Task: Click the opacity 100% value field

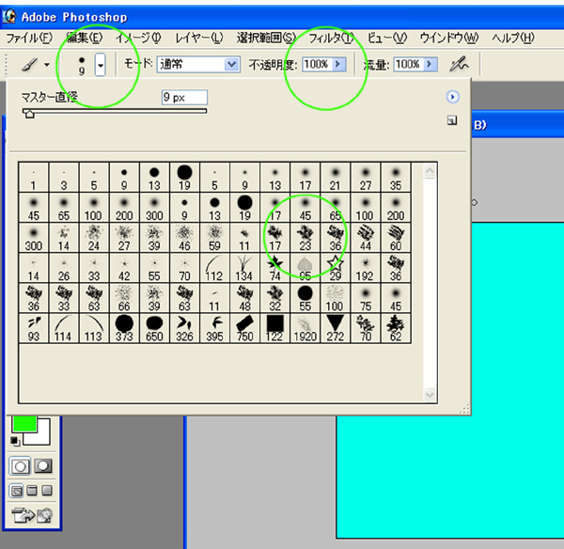Action: [x=317, y=64]
